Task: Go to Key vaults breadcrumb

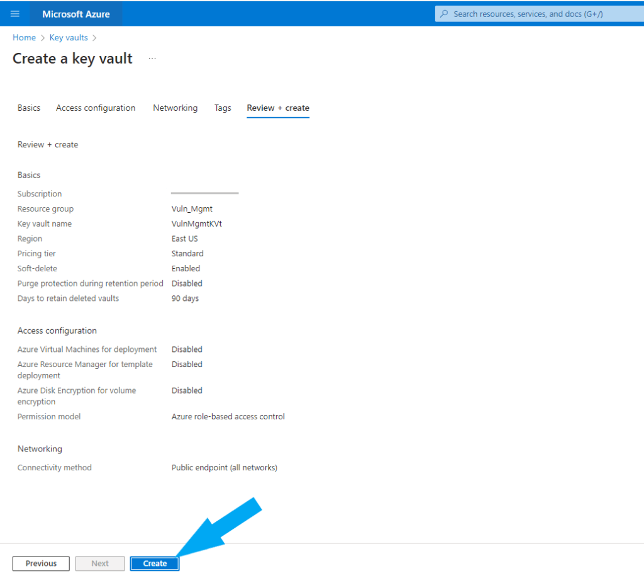Action: click(x=69, y=37)
